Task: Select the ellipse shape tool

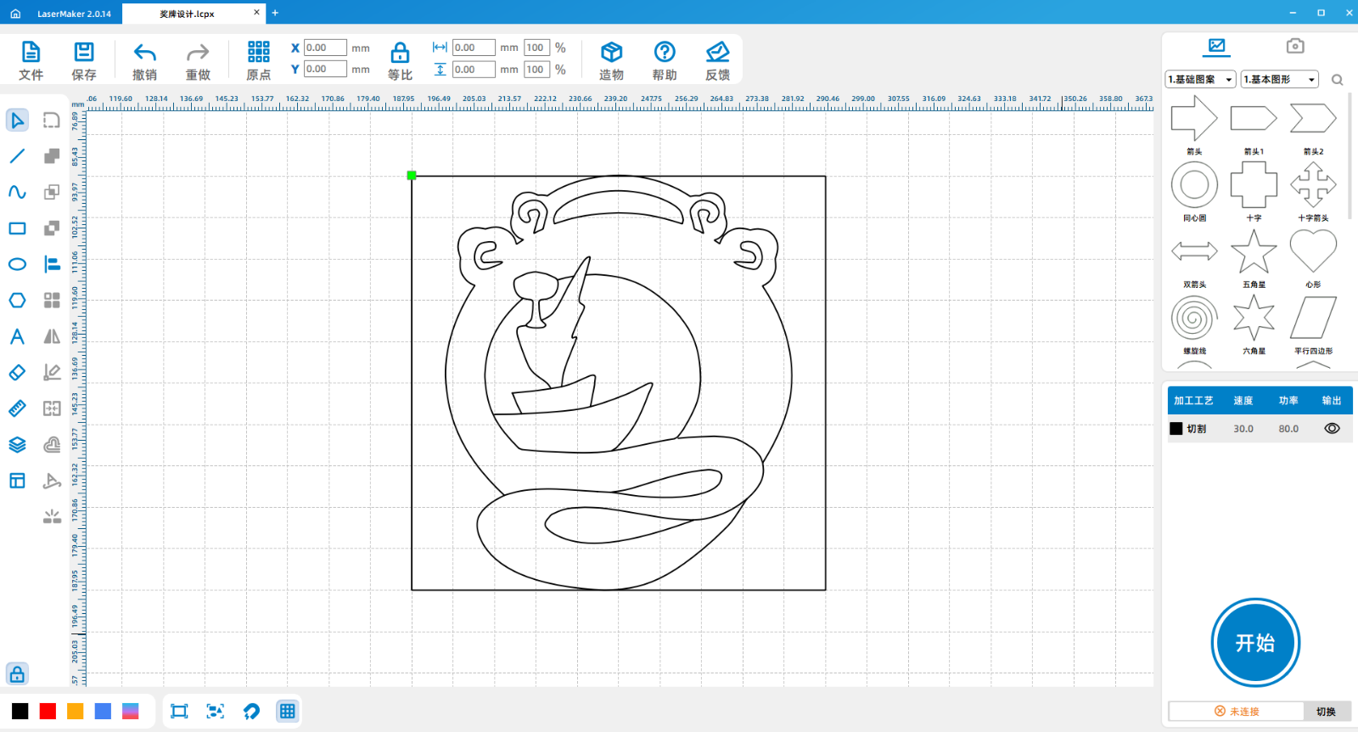Action: click(17, 264)
